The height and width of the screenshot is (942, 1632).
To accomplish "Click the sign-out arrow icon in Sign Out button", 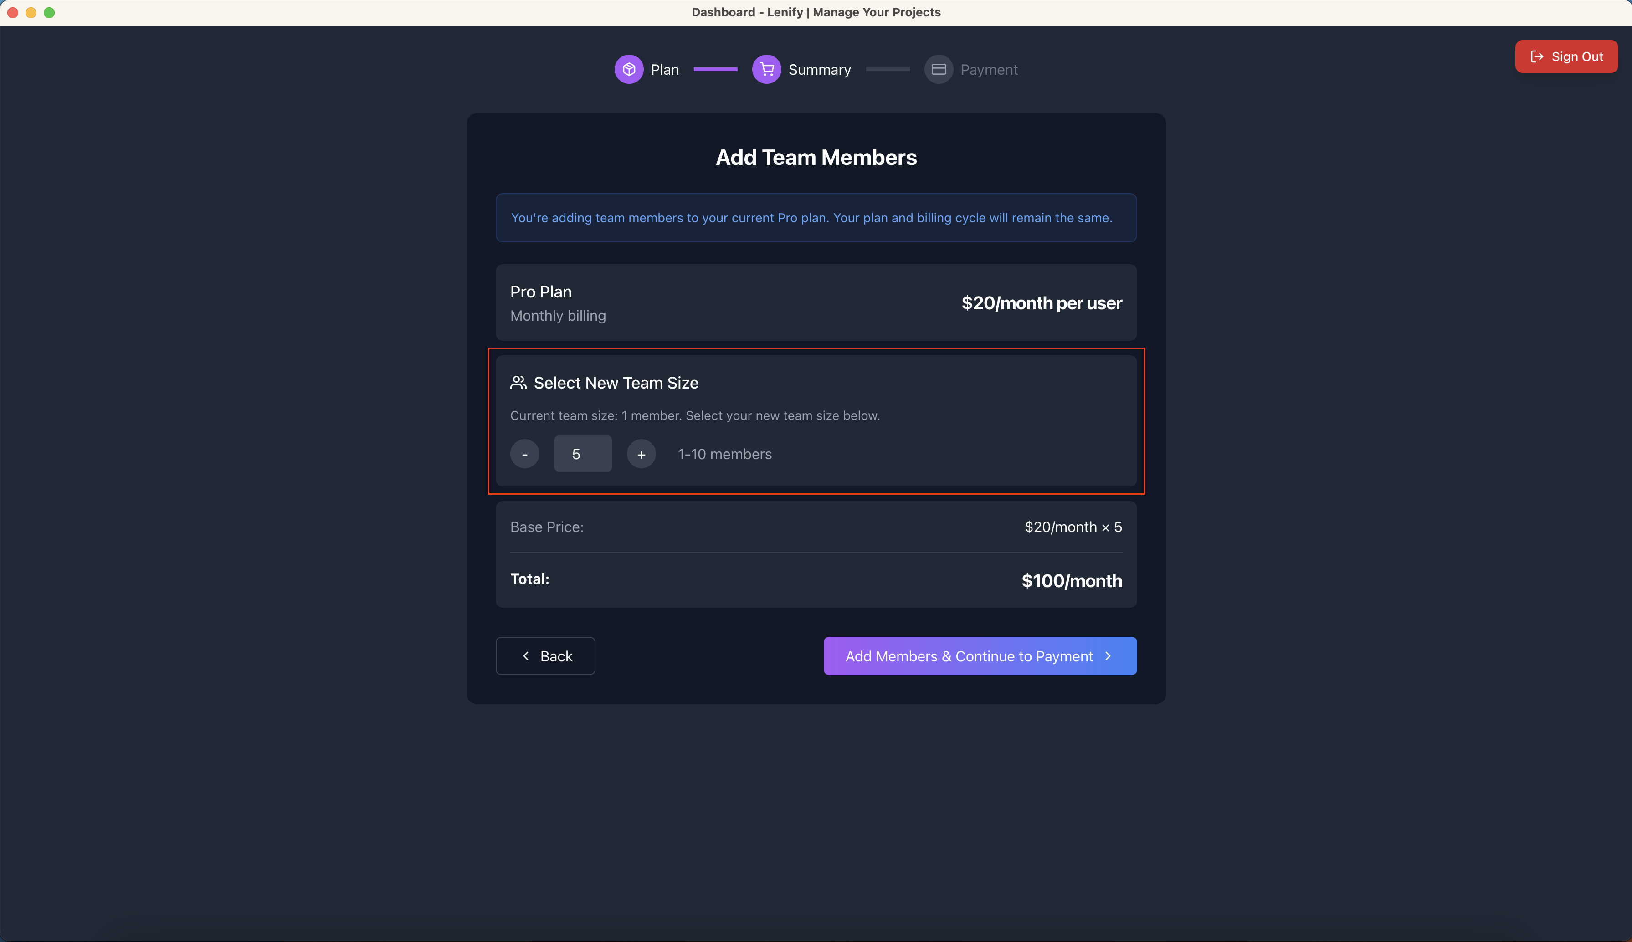I will (1537, 56).
